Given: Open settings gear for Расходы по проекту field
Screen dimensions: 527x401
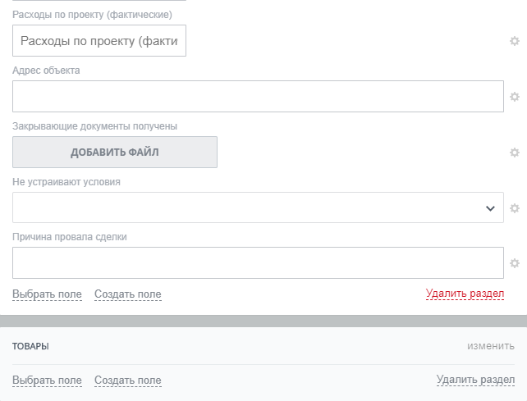Looking at the screenshot, I should click(515, 41).
